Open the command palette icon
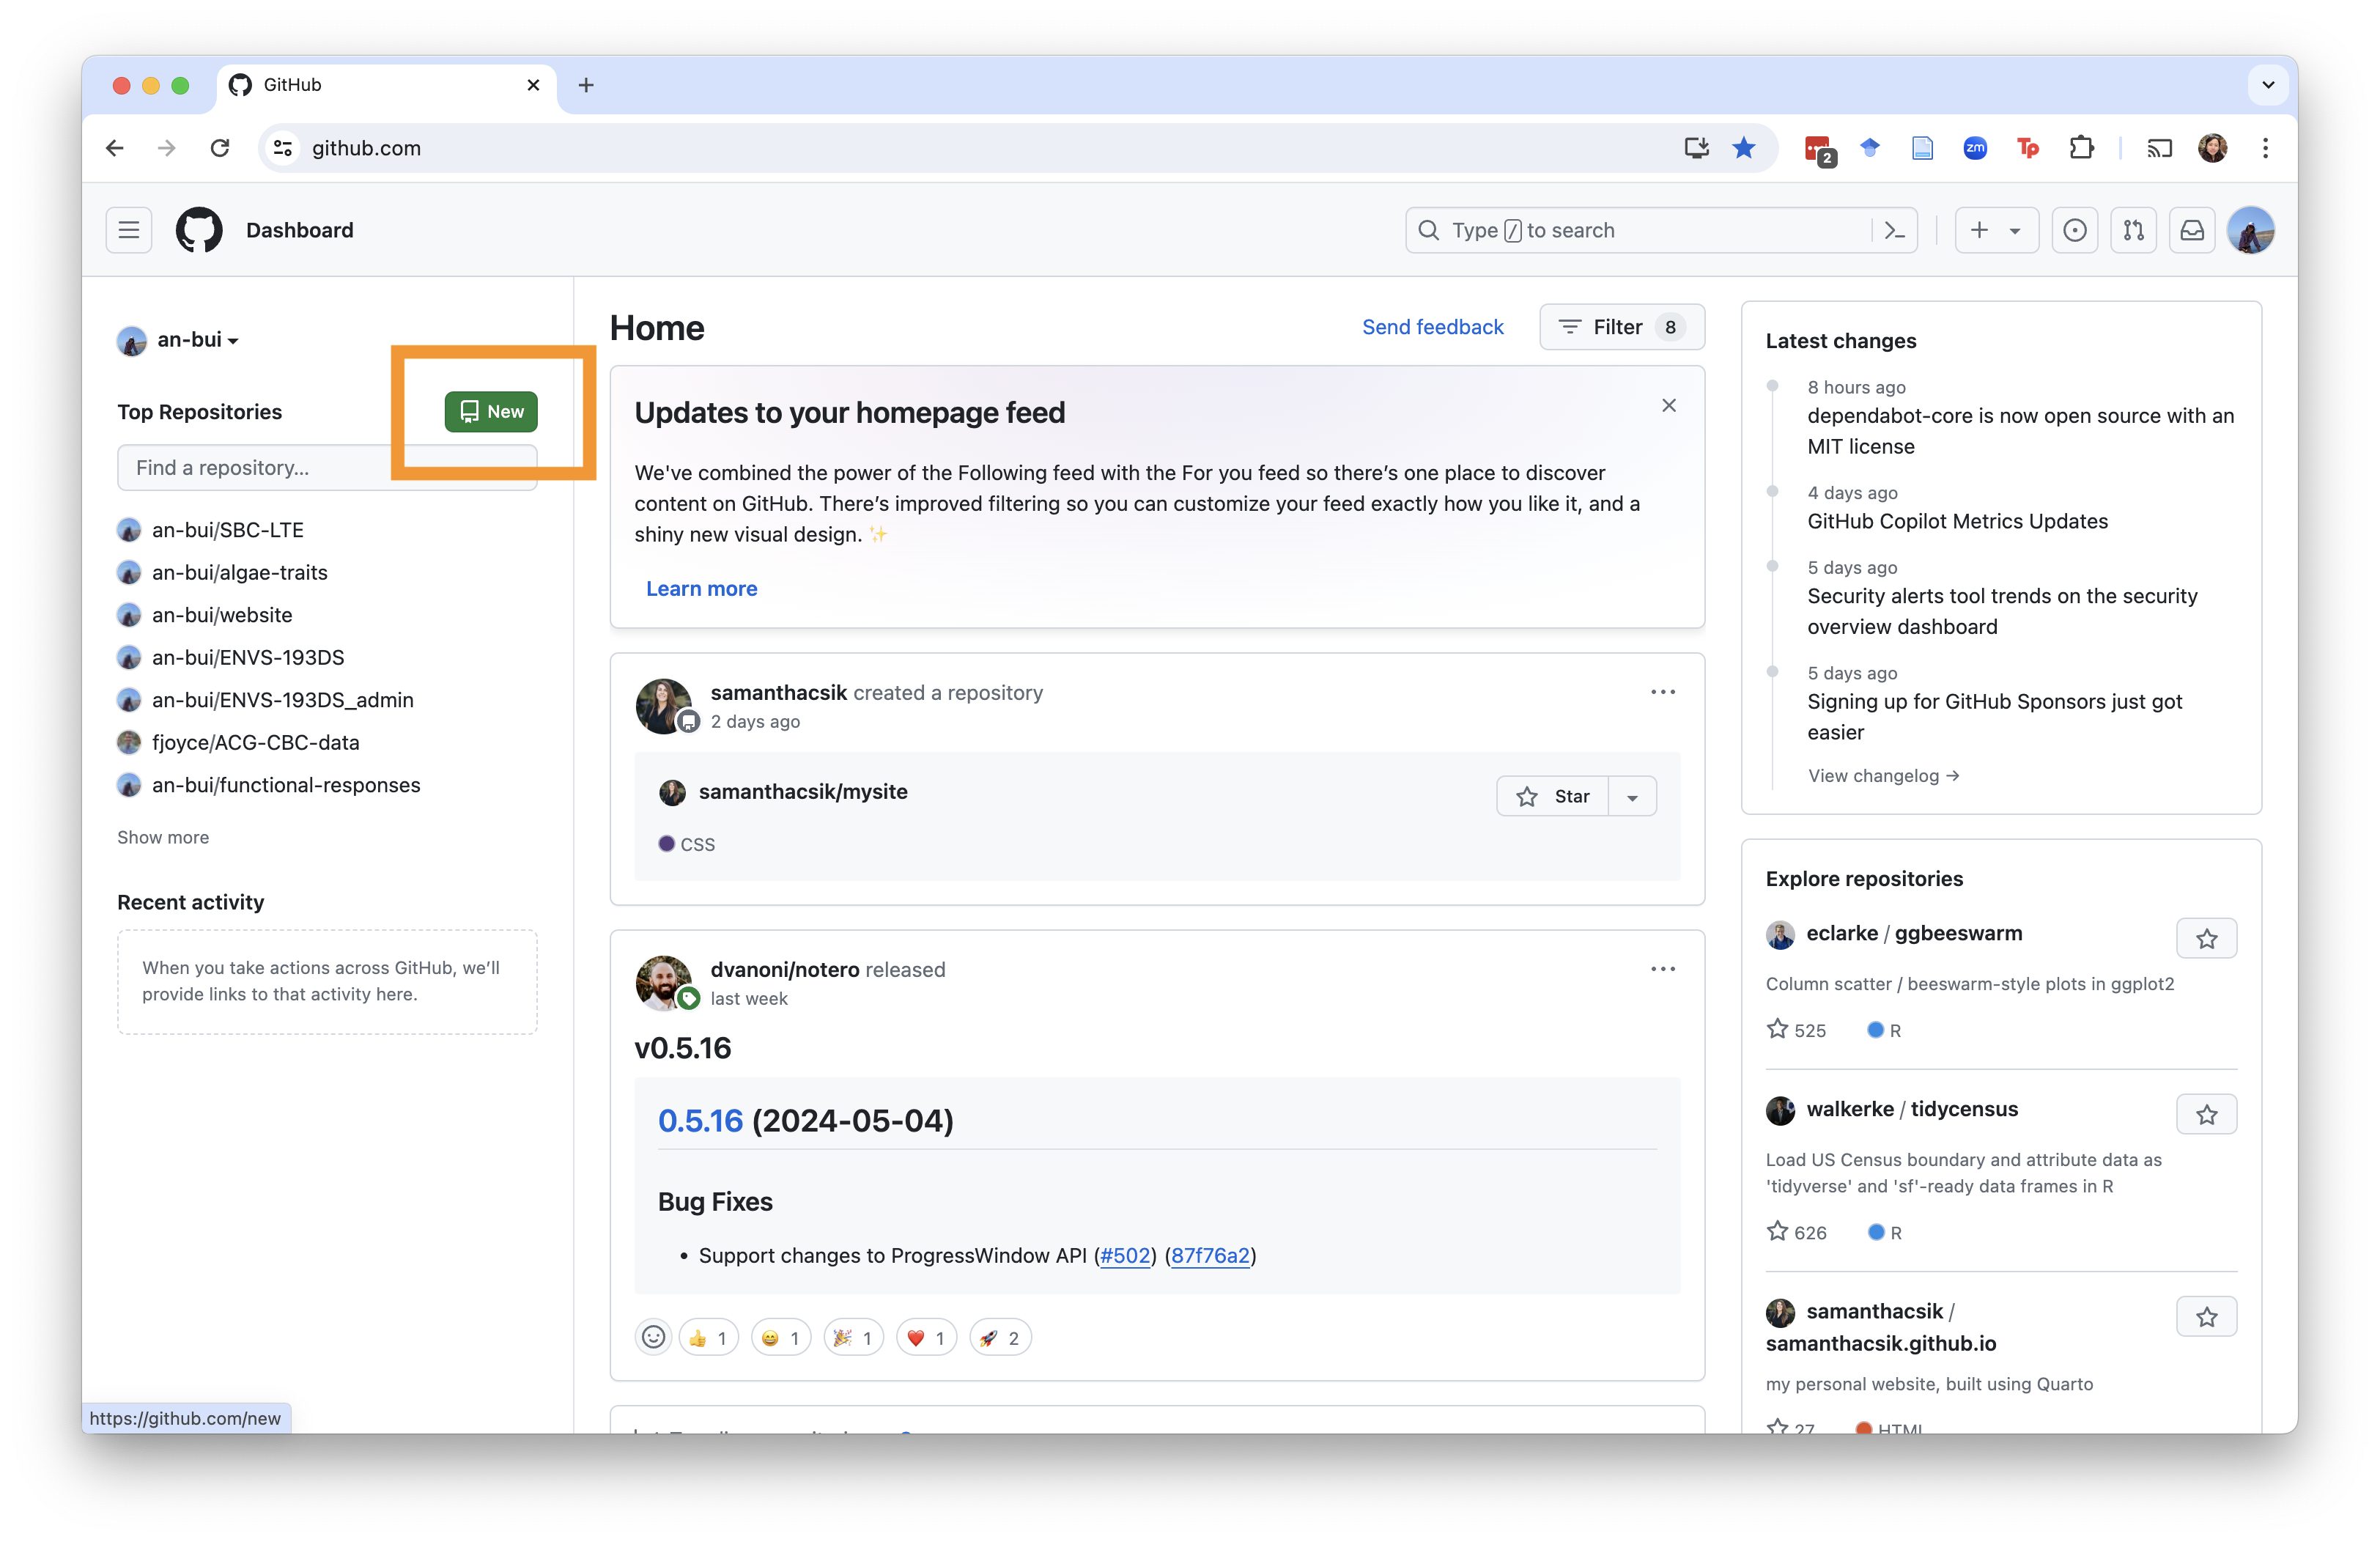This screenshot has height=1542, width=2380. (1895, 230)
